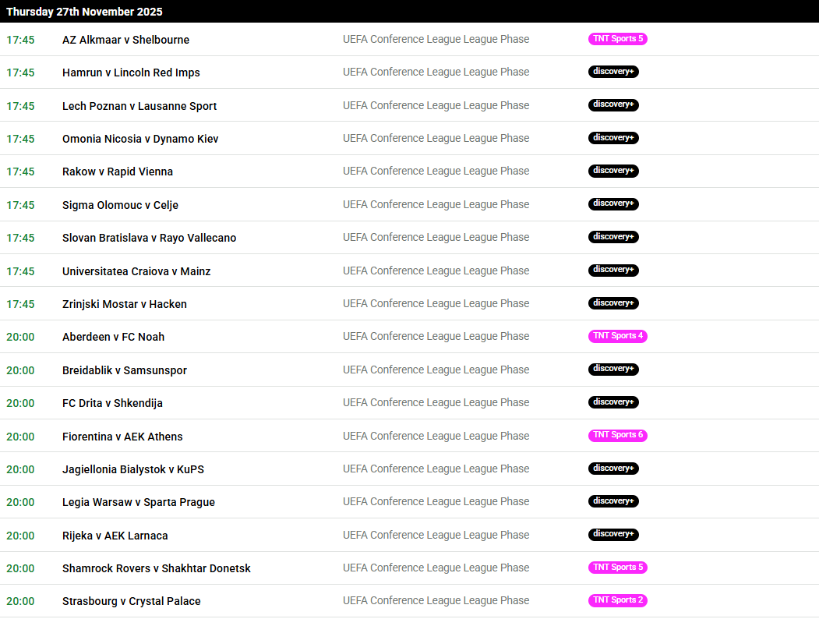Open Rakow v Rapid Vienna fixture

click(x=118, y=172)
